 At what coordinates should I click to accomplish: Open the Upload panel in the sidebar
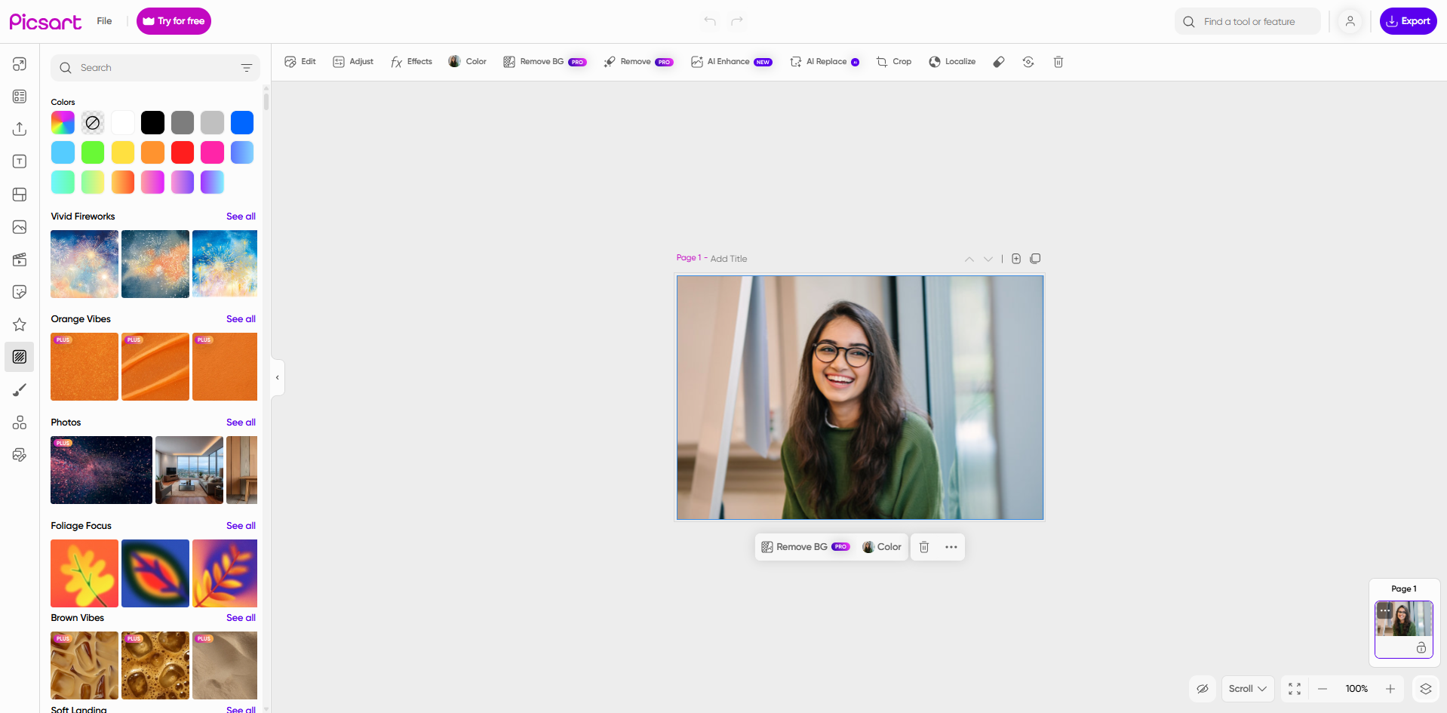(19, 129)
